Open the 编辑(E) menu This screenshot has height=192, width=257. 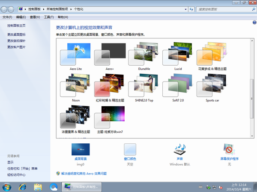click(21, 17)
